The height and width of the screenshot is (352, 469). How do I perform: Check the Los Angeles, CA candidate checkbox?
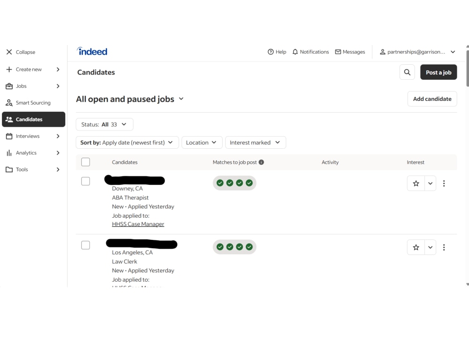[x=85, y=245]
